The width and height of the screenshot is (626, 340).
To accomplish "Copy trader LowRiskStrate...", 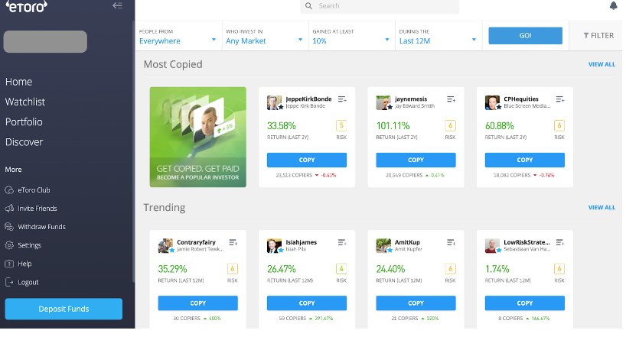I will [x=524, y=303].
